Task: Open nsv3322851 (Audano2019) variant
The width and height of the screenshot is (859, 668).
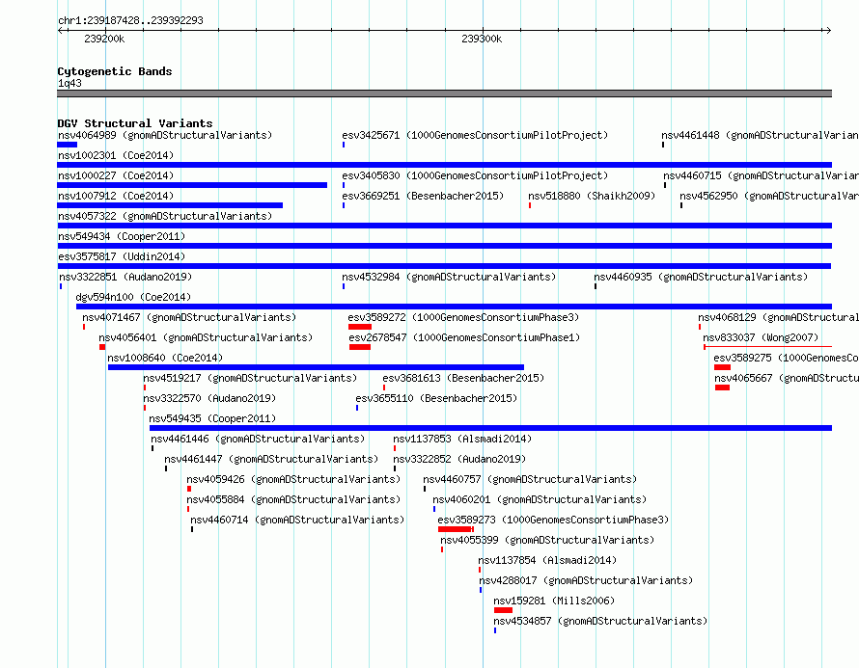Action: click(x=125, y=277)
